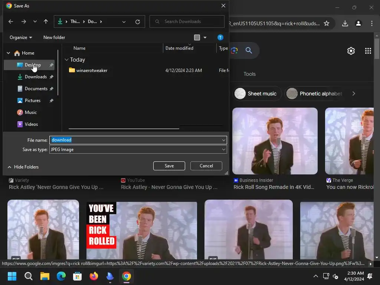Show hidden system tray icons
Image resolution: width=380 pixels, height=285 pixels.
coord(316,276)
